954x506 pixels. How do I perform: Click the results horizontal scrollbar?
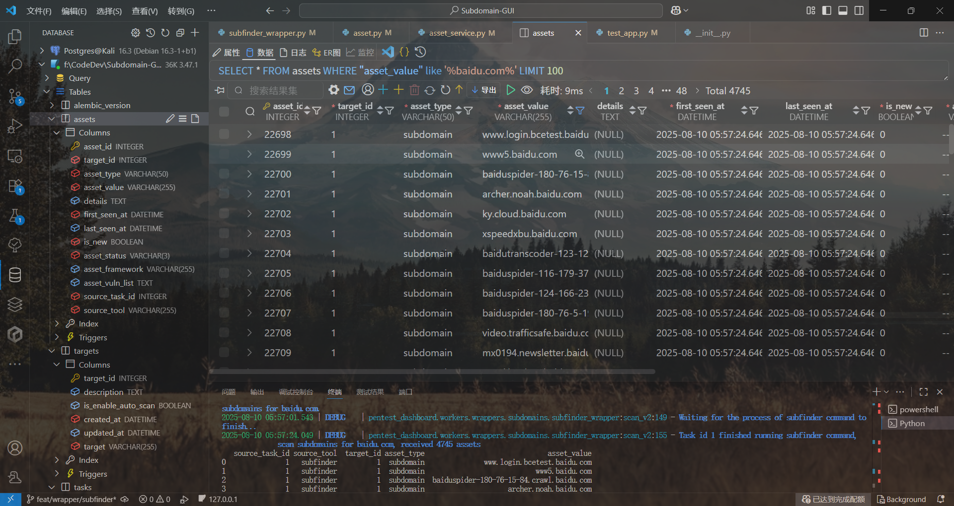[433, 372]
